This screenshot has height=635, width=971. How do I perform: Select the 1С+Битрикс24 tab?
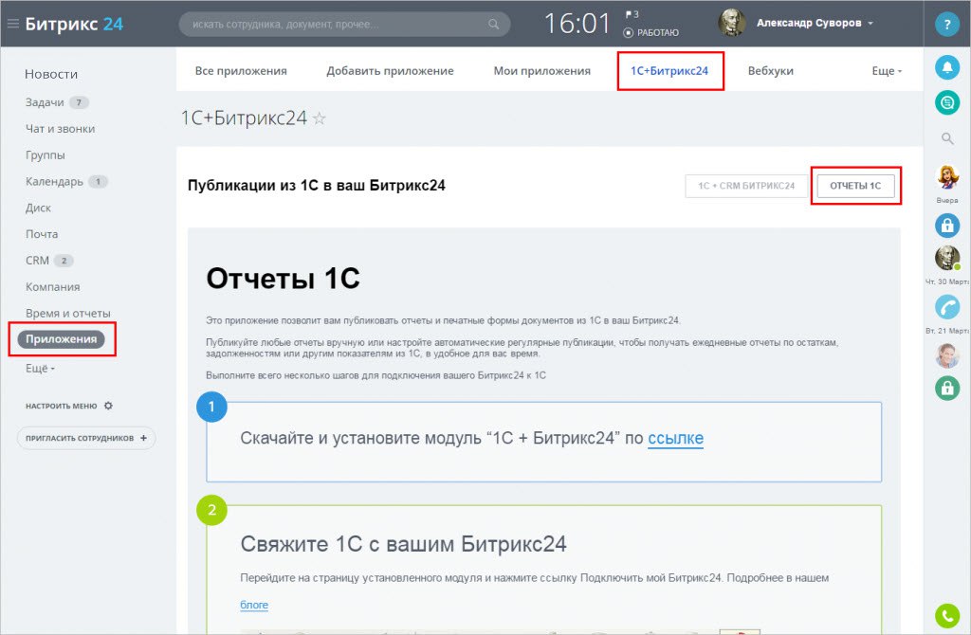[x=669, y=70]
